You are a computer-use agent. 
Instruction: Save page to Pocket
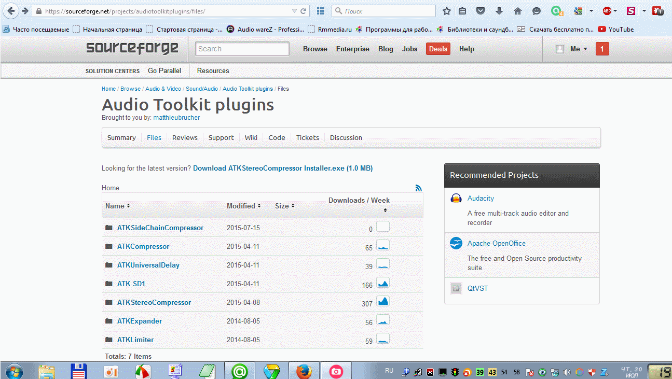(x=481, y=11)
